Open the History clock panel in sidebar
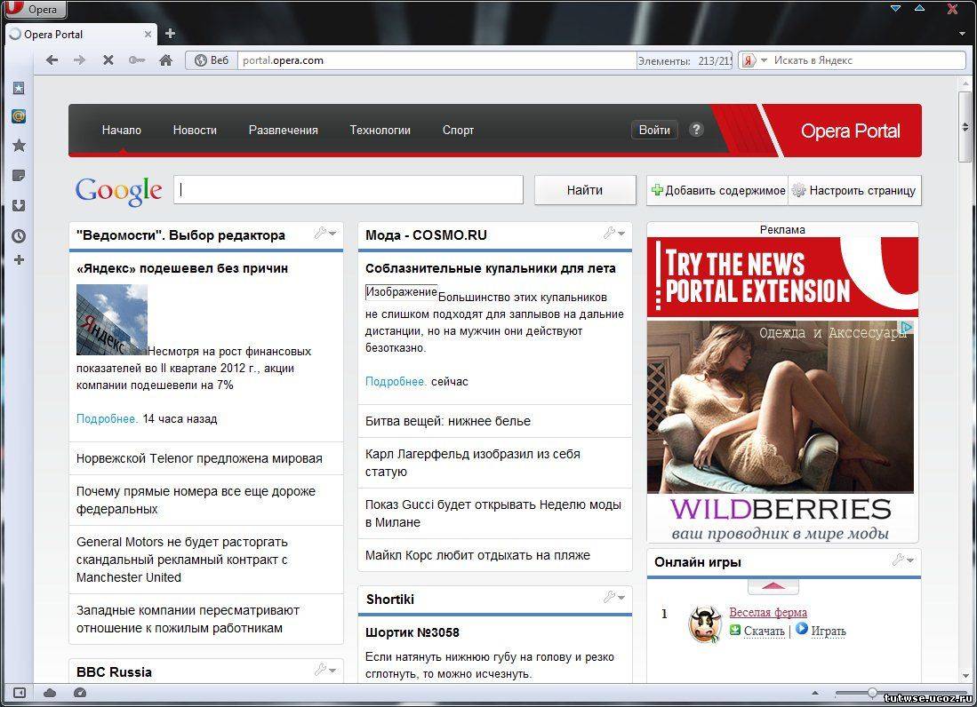Screen dimensions: 977x707 pyautogui.click(x=18, y=236)
